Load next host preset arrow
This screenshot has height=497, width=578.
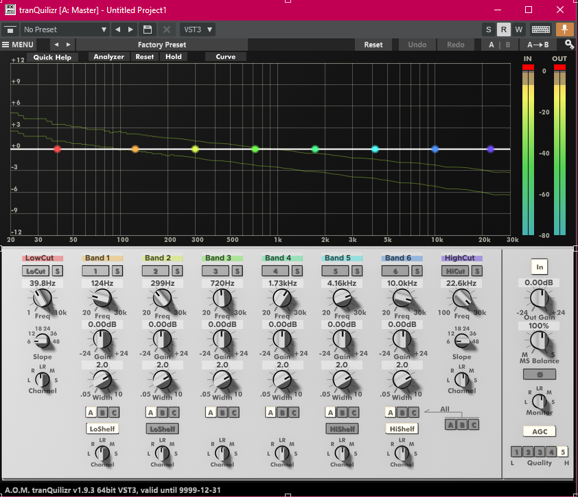tap(130, 29)
